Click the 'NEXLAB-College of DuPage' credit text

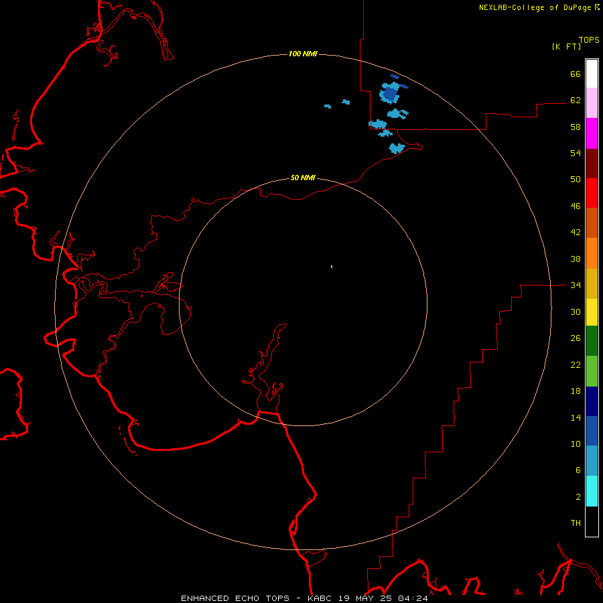coord(535,7)
